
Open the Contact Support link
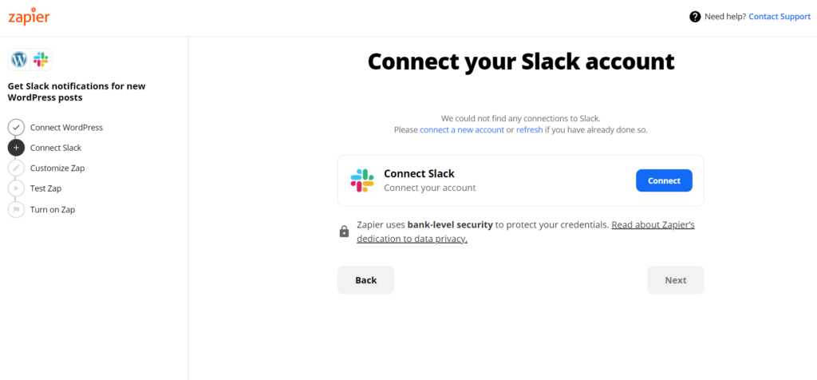coord(780,17)
